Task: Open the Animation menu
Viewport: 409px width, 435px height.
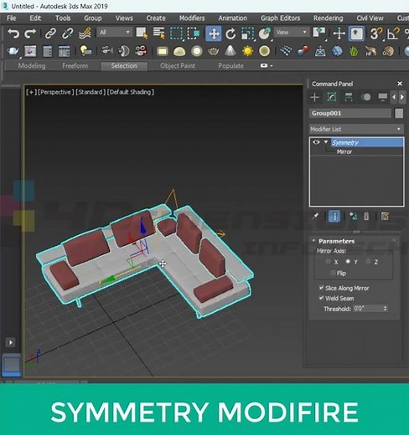Action: point(233,18)
